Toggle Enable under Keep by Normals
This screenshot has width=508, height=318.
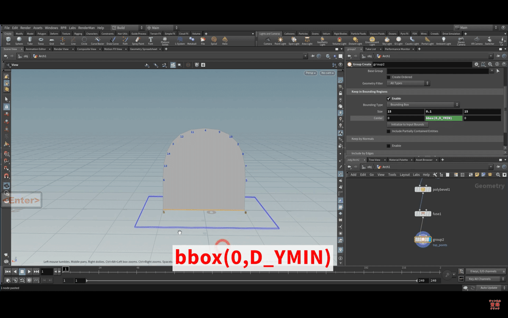(389, 146)
